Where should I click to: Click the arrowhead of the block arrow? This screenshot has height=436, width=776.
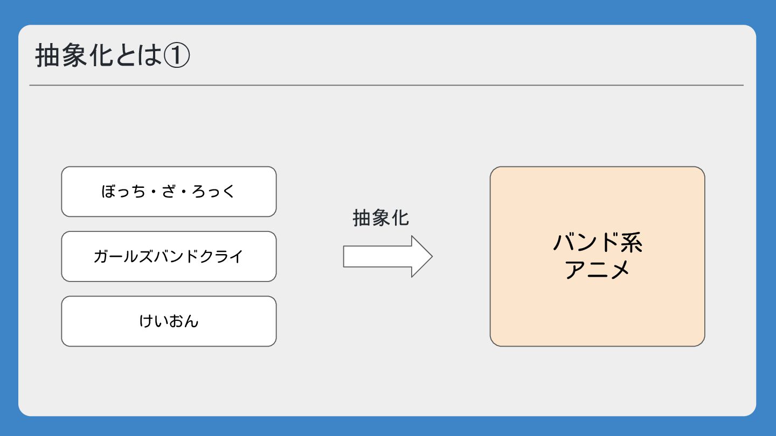(421, 256)
